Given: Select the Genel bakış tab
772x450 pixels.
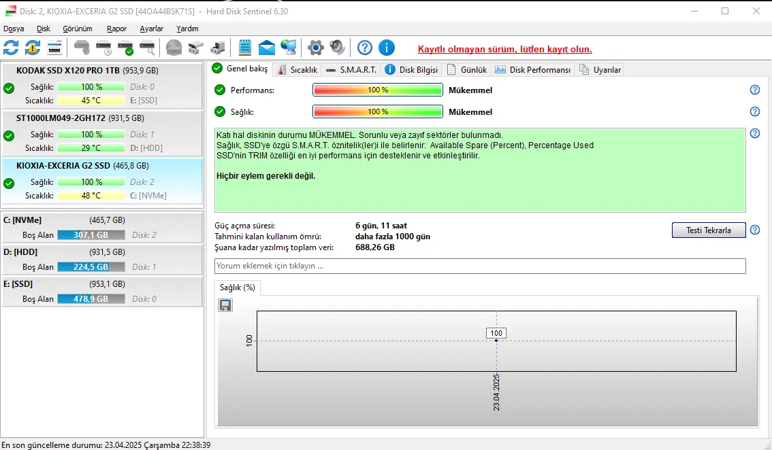Looking at the screenshot, I should coord(240,69).
